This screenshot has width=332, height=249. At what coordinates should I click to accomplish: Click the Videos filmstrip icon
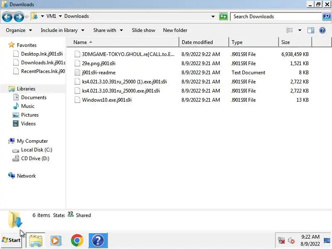pyautogui.click(x=16, y=123)
